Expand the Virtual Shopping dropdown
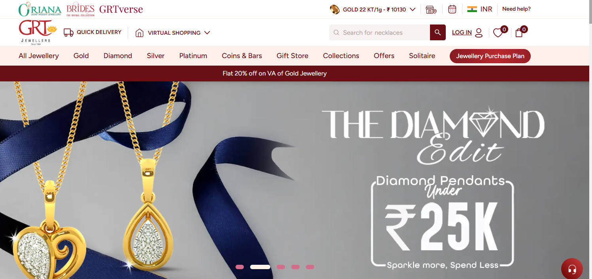This screenshot has width=592, height=279. pyautogui.click(x=207, y=33)
